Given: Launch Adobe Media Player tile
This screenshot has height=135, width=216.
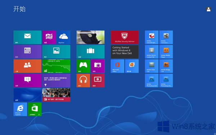Looking at the screenshot, I should (166, 51).
